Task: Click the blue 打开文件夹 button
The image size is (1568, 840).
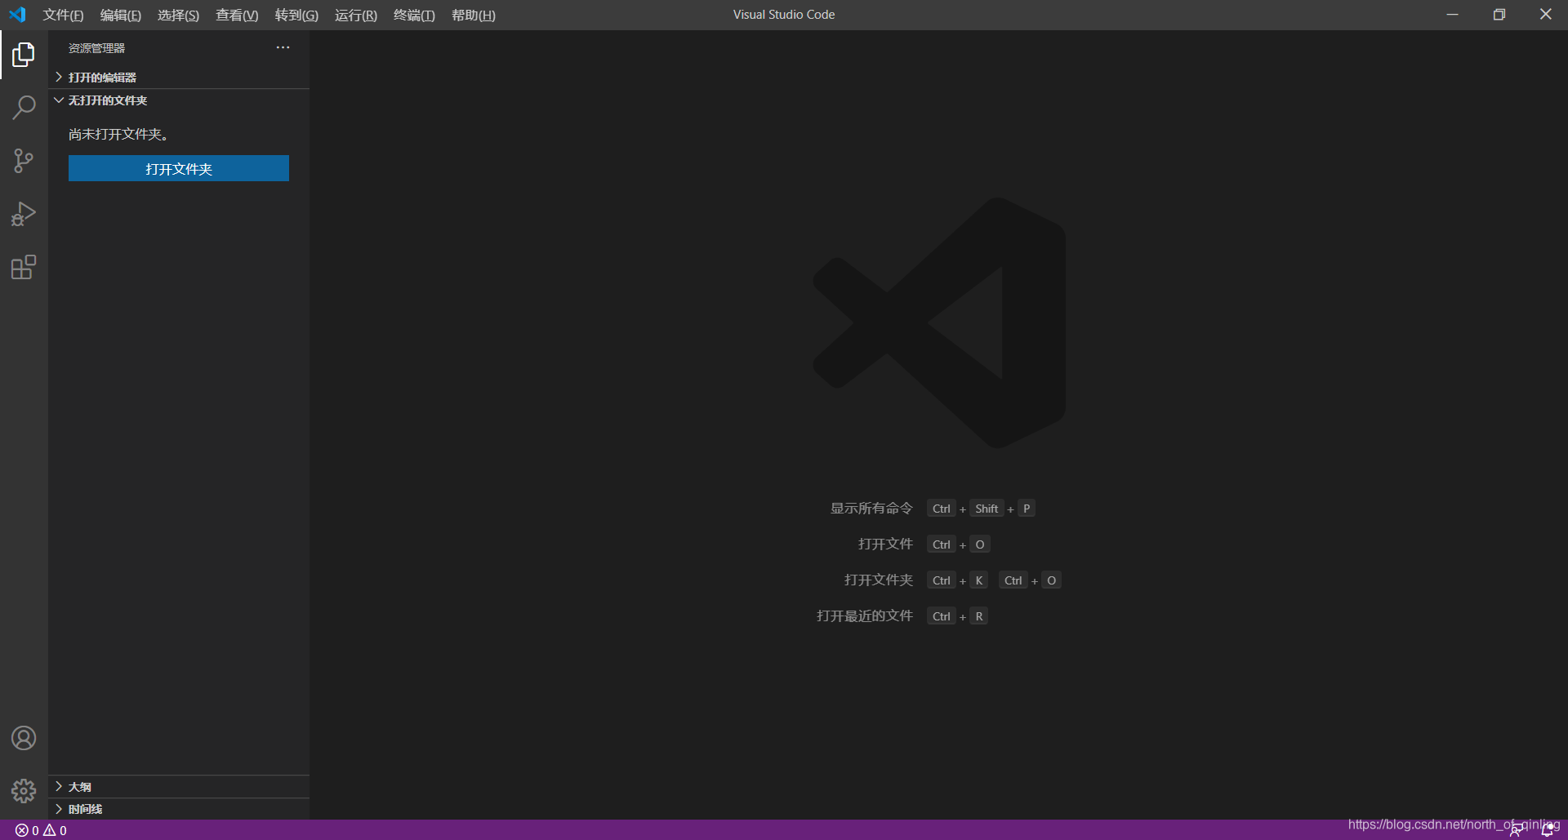Action: (179, 168)
